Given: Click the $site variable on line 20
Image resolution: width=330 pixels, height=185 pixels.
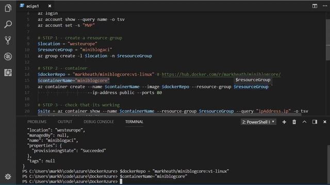Looking at the screenshot, I should tap(44, 111).
